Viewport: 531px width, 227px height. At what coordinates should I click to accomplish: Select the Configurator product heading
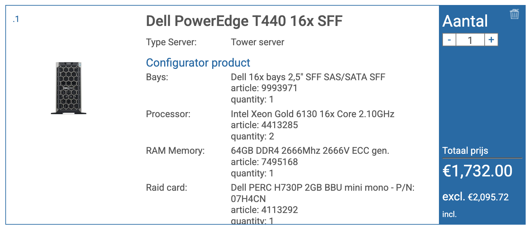[x=198, y=63]
